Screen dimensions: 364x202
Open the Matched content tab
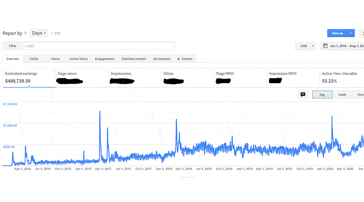(x=134, y=59)
